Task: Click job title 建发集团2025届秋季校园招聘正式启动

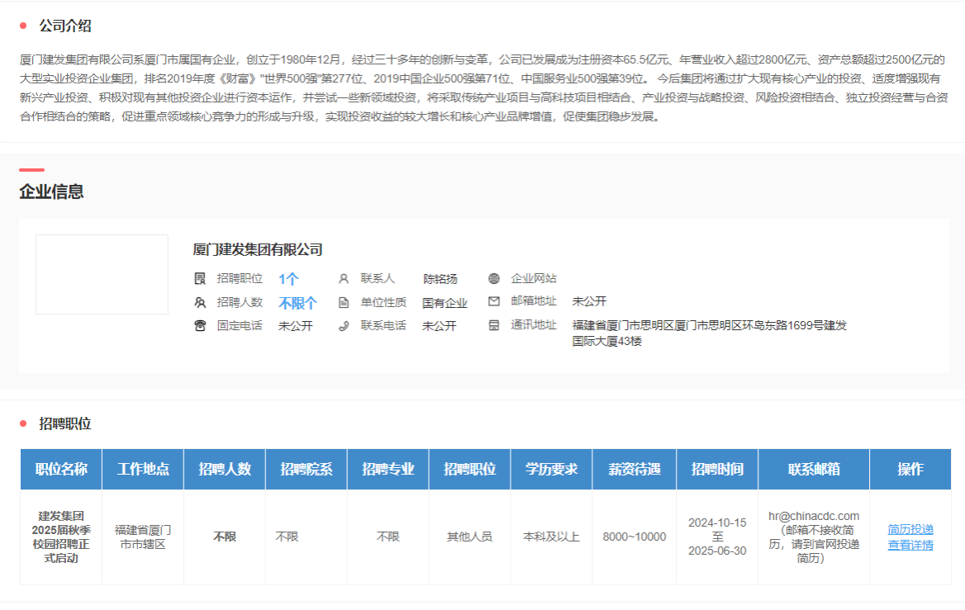Action: point(61,537)
